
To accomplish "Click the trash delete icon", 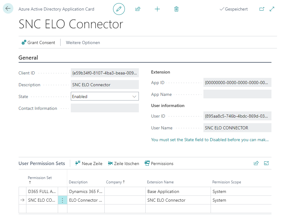I will pos(176,9).
